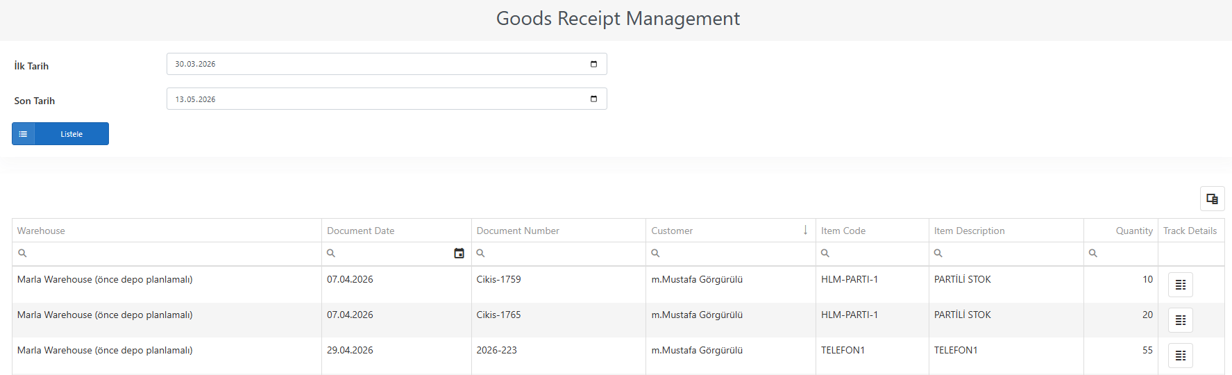Screen dimensions: 1232x375
Task: Open track details for Cikis-1759 row
Action: pyautogui.click(x=1180, y=285)
